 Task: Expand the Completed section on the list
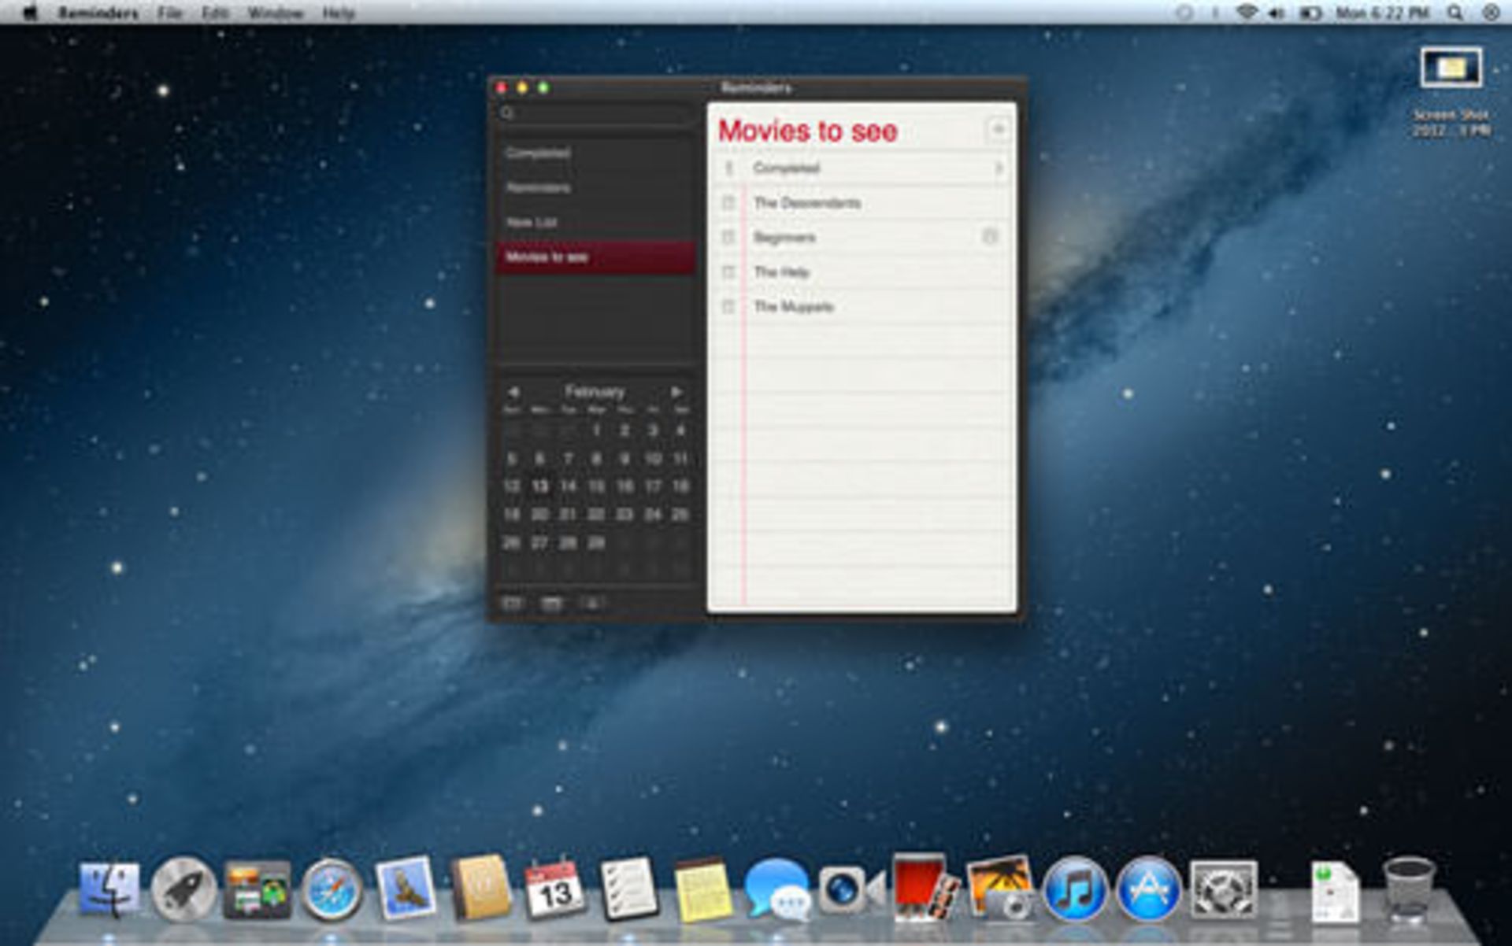click(x=1001, y=168)
